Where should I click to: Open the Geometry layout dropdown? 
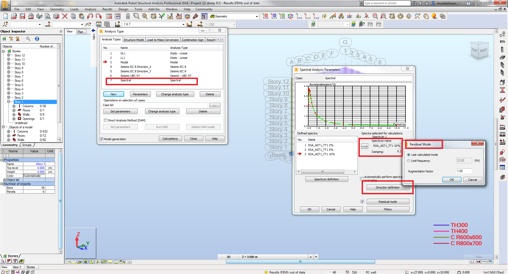257,16
